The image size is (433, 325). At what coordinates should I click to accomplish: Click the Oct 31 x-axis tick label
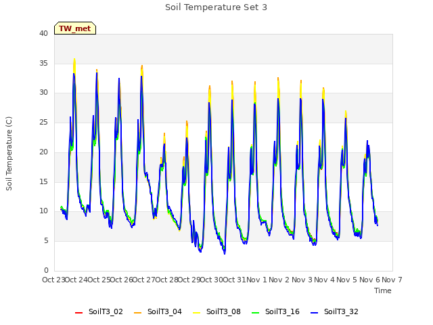click(235, 280)
